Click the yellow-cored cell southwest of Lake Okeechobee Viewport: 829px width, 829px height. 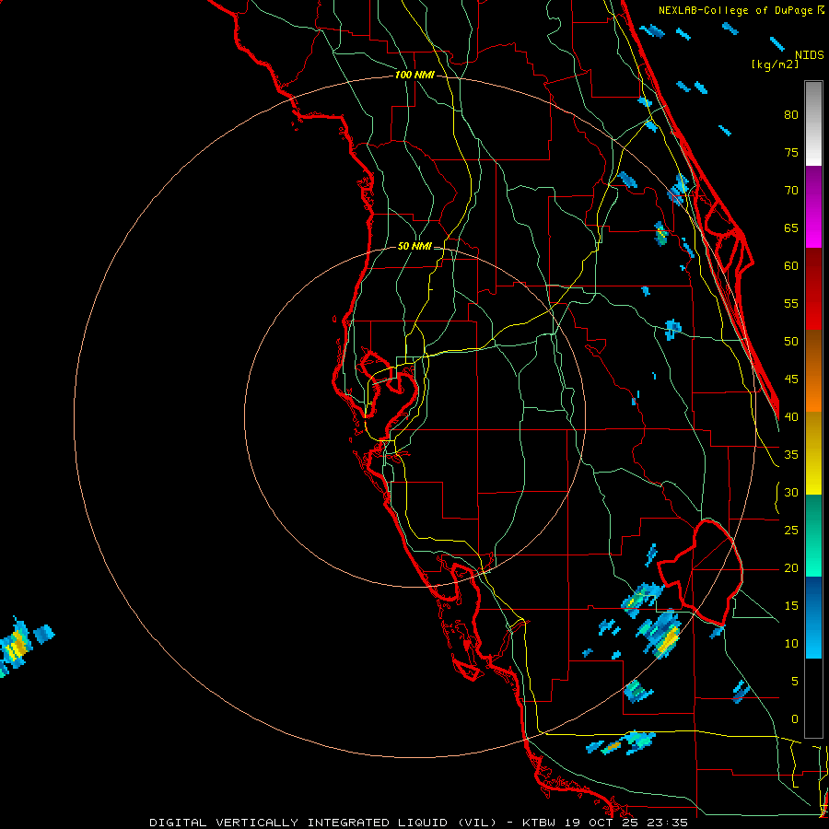click(660, 635)
